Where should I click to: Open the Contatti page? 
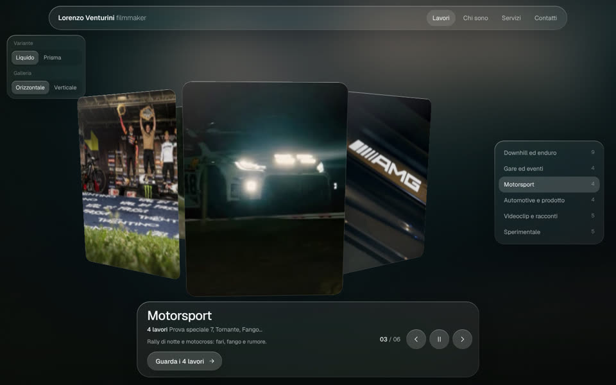coord(545,18)
